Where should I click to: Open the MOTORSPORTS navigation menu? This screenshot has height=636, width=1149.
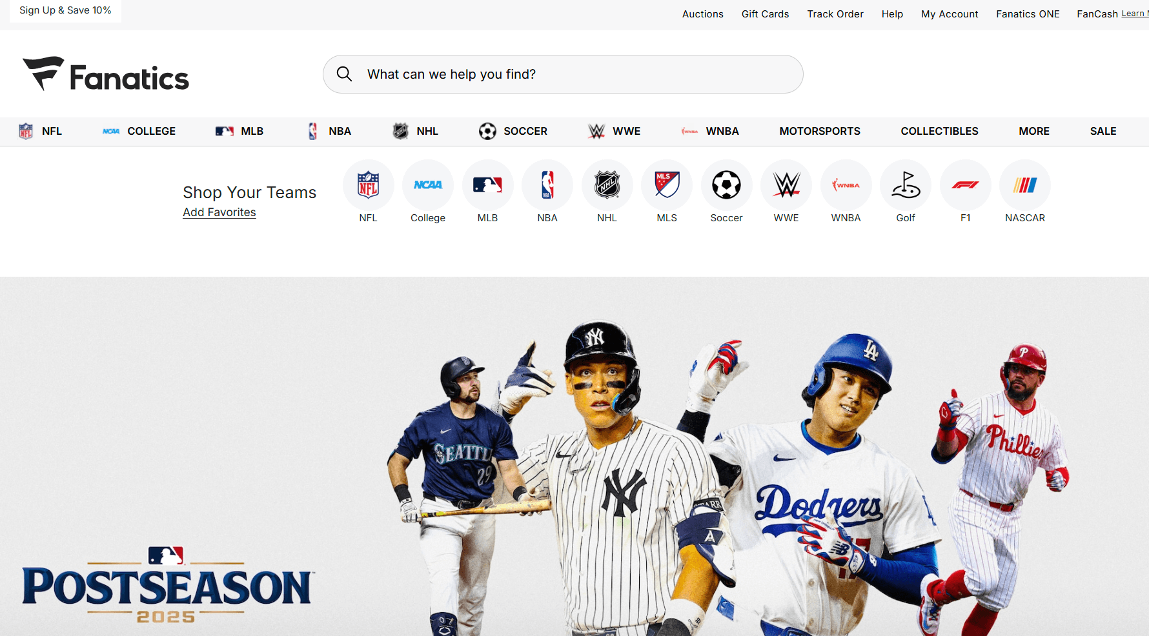tap(820, 131)
